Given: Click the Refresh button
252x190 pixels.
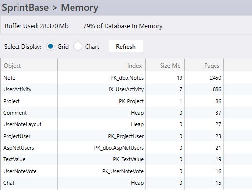Looking at the screenshot, I should pyautogui.click(x=126, y=46).
